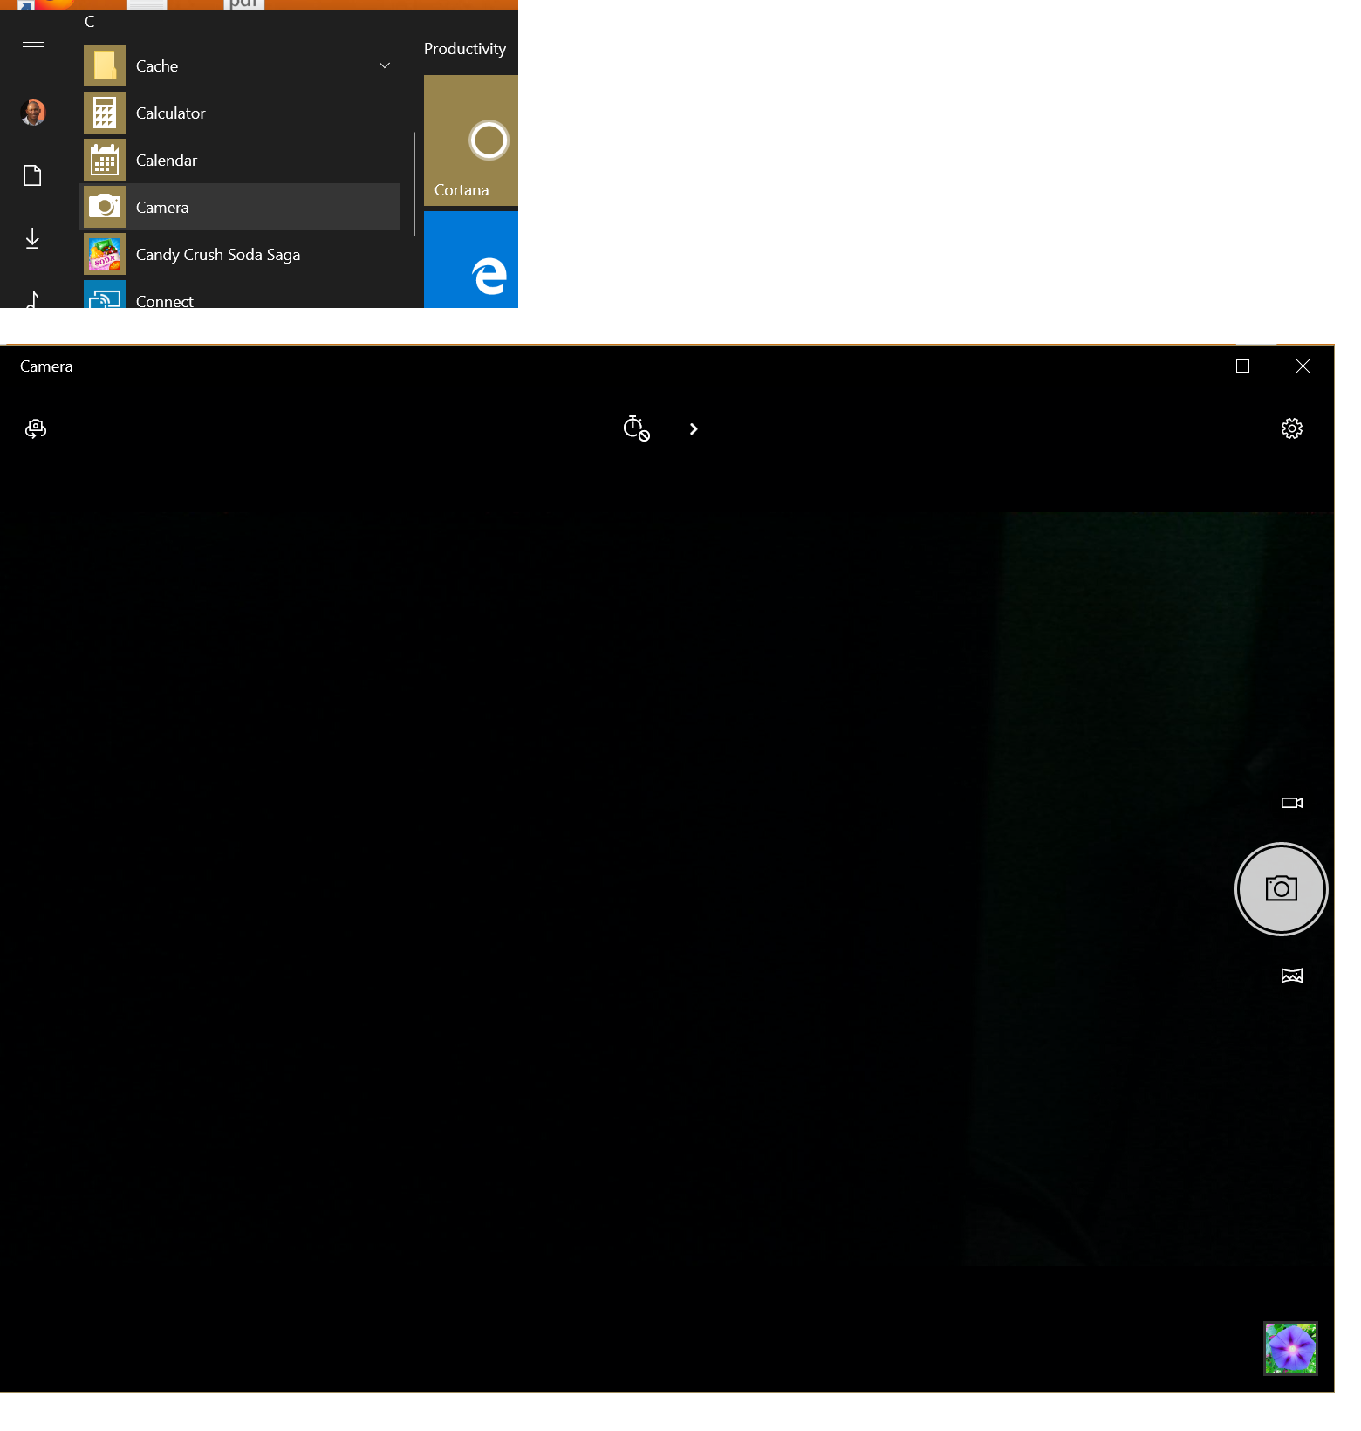The height and width of the screenshot is (1431, 1361).
Task: Take a photo with shutter button
Action: [x=1282, y=889]
